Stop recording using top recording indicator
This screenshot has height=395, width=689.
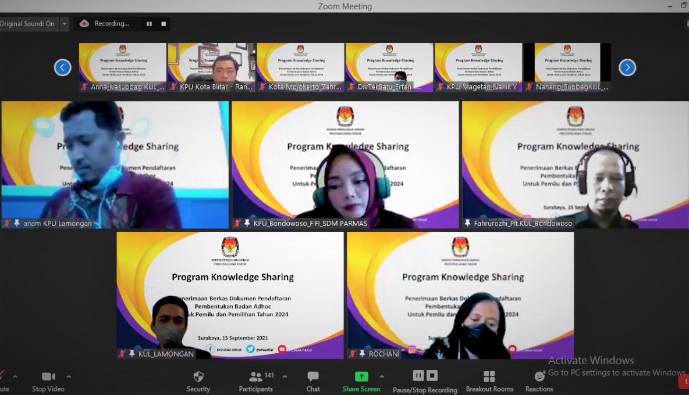(164, 24)
